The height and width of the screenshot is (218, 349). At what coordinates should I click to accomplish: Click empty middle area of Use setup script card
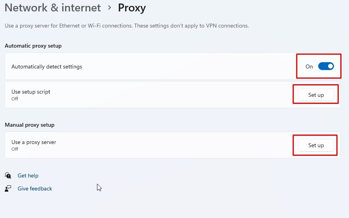tap(172, 95)
